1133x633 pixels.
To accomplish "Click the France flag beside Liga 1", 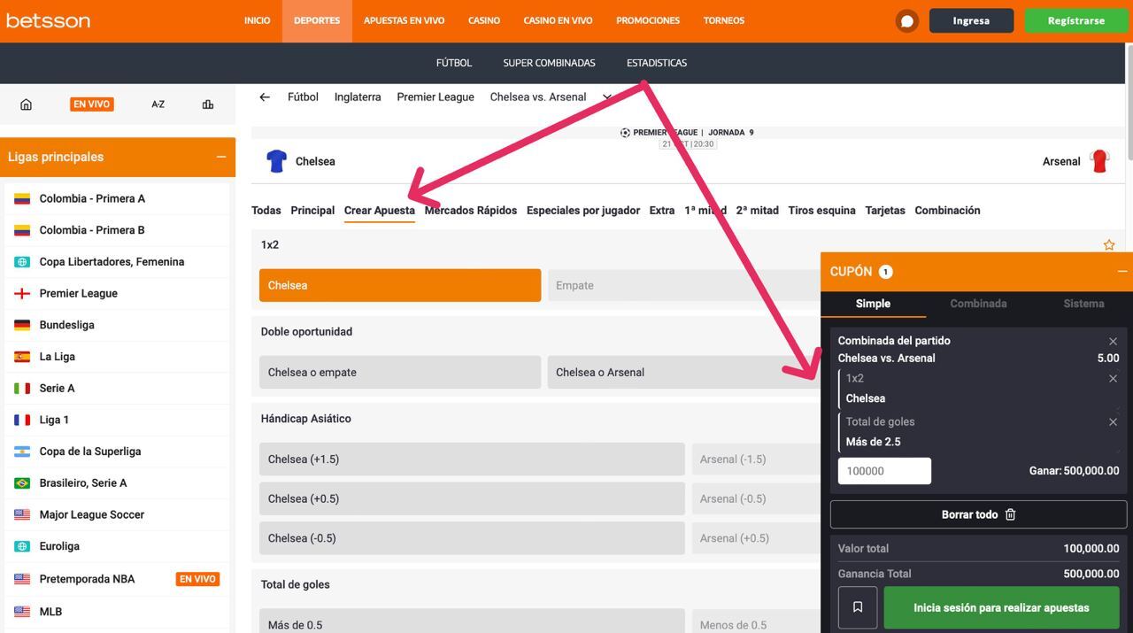I will [22, 420].
